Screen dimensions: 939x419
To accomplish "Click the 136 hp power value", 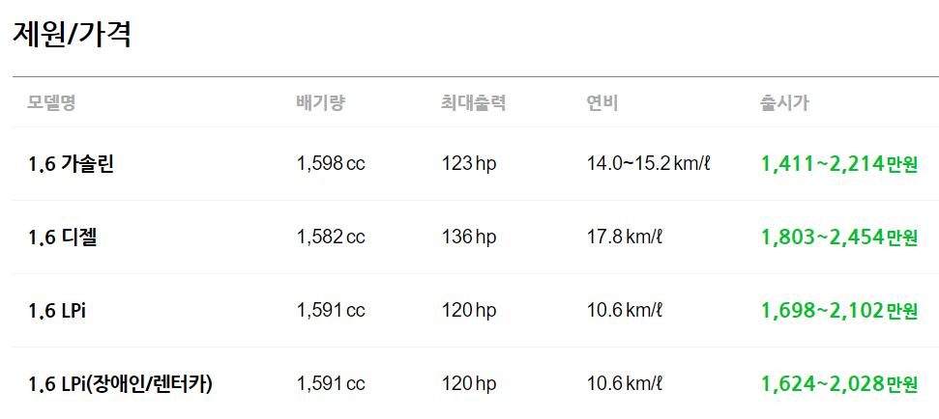I will [x=469, y=237].
